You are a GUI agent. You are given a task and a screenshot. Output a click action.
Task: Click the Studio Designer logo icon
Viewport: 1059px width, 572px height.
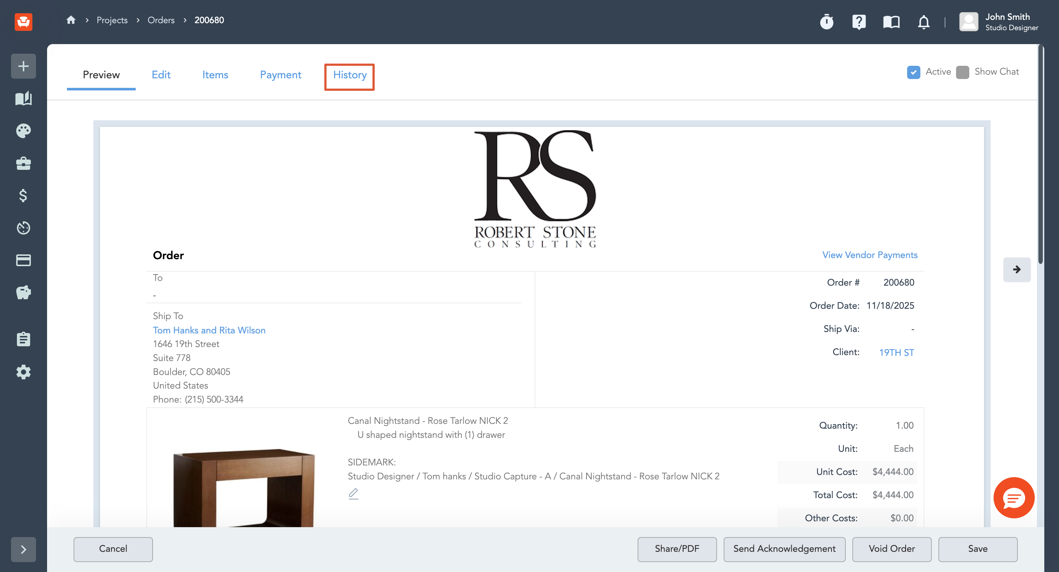tap(24, 21)
